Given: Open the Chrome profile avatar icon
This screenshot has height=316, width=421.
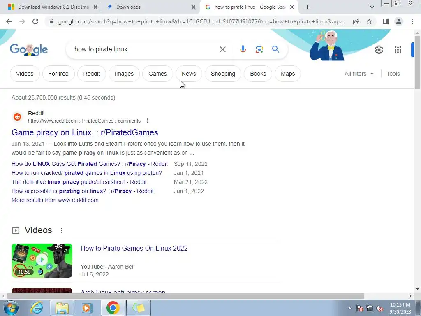Looking at the screenshot, I should point(399,21).
